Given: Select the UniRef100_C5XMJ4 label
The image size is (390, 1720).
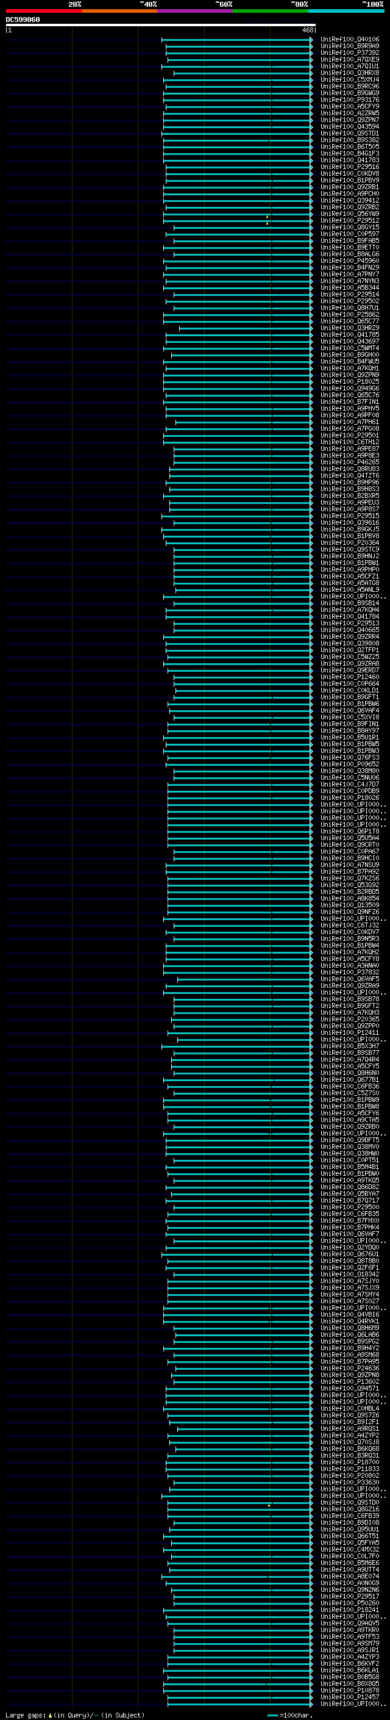Looking at the screenshot, I should (x=350, y=79).
